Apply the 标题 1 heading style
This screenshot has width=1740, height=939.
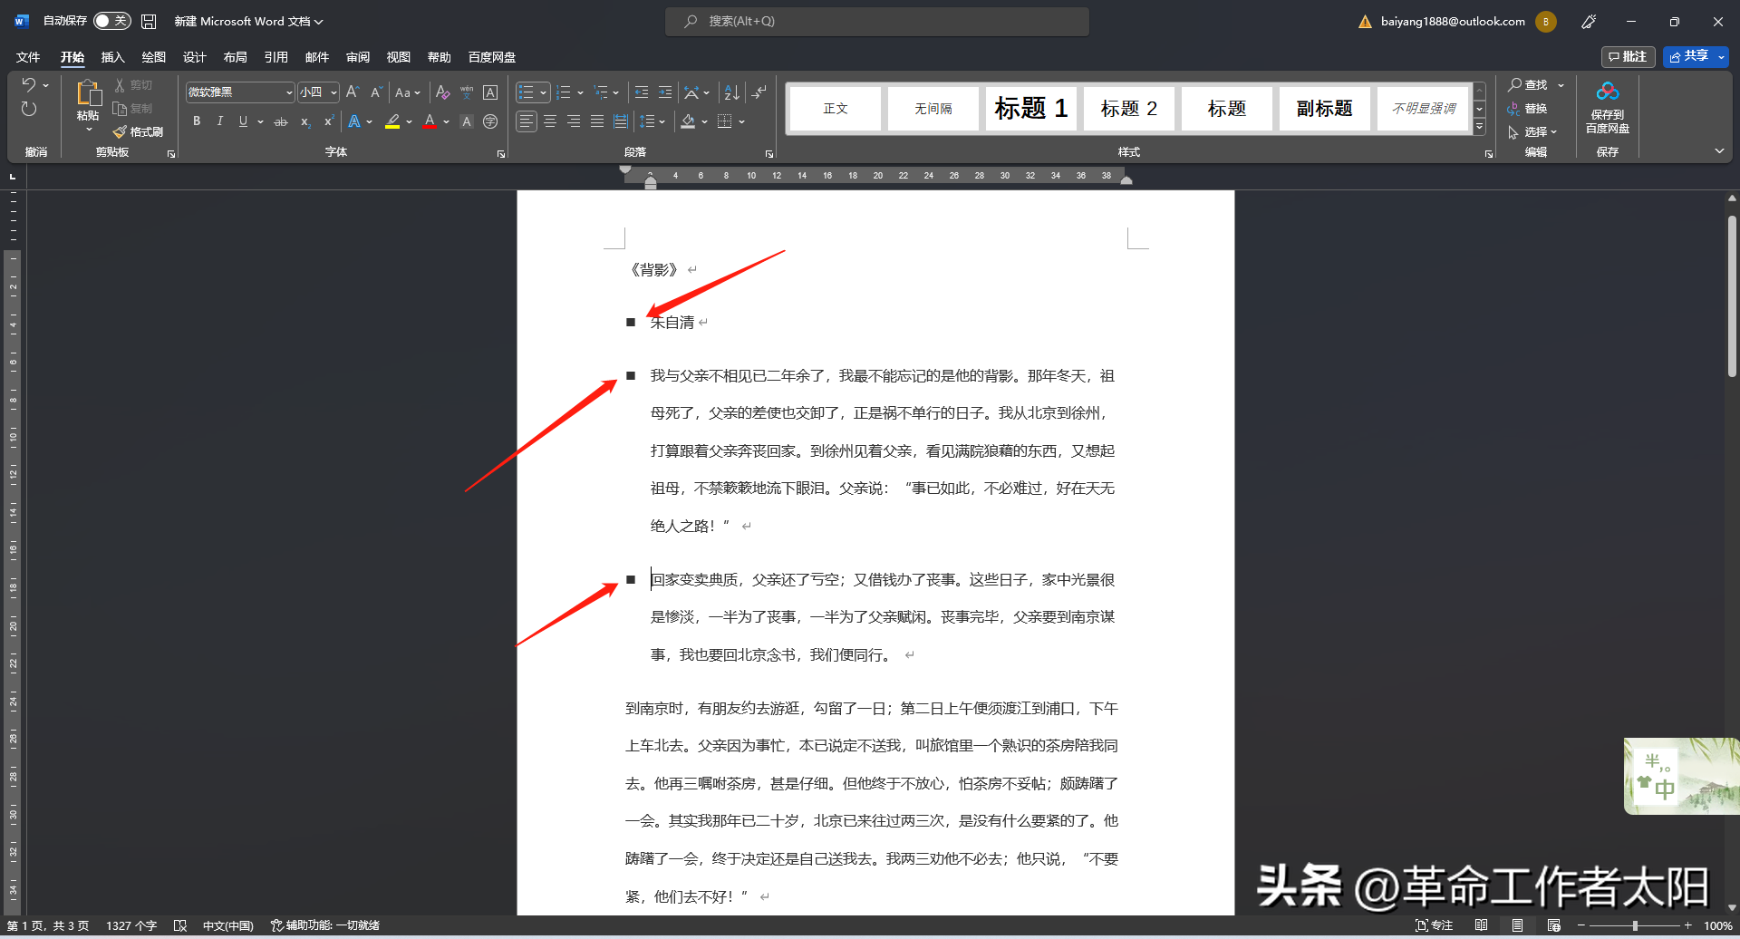1031,109
